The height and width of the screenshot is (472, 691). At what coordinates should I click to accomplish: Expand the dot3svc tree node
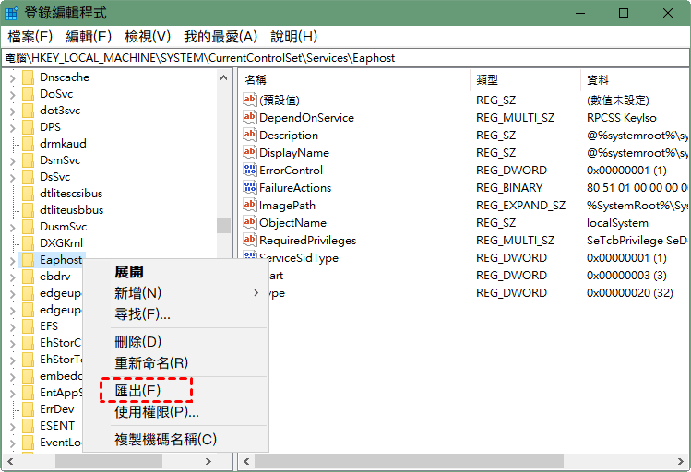point(12,112)
